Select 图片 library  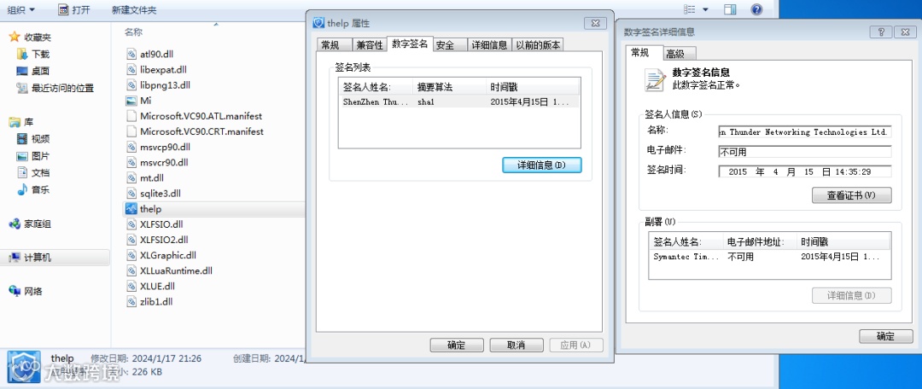(x=33, y=156)
